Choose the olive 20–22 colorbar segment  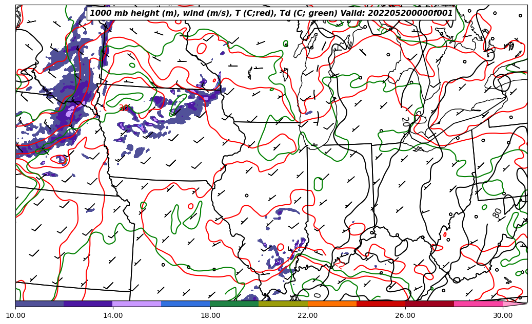coord(283,304)
